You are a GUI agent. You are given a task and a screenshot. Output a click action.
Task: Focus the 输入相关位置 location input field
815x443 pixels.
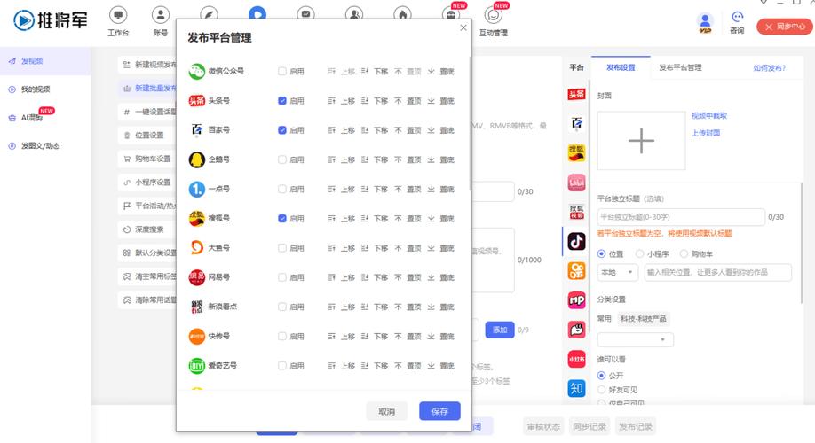click(718, 272)
